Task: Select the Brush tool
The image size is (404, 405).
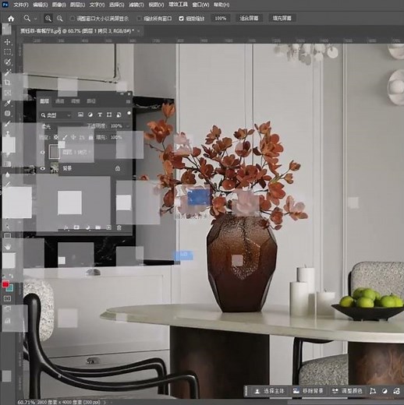Action: point(8,124)
